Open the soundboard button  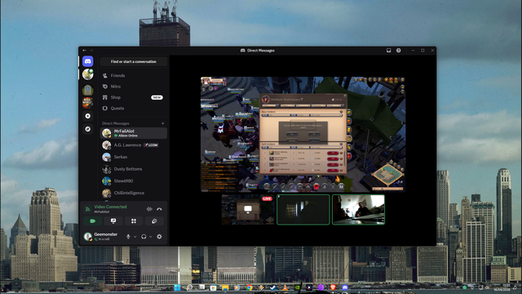coord(154,221)
